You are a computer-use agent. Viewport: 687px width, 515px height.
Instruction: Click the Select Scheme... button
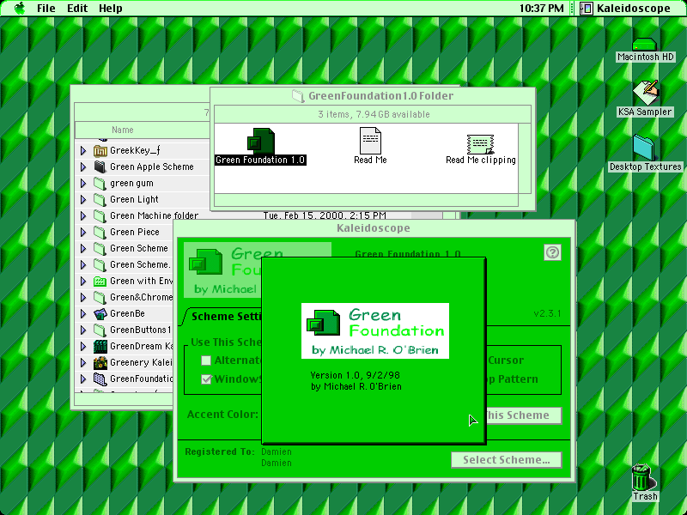click(x=507, y=460)
